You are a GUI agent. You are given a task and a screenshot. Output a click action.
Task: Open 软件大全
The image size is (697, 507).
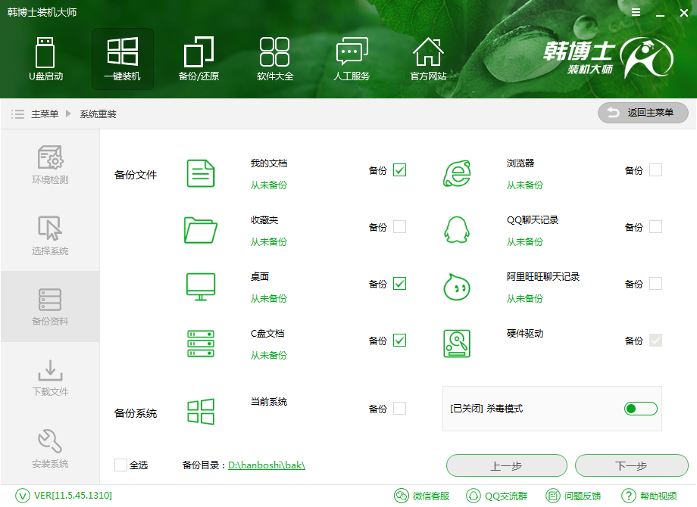point(275,59)
